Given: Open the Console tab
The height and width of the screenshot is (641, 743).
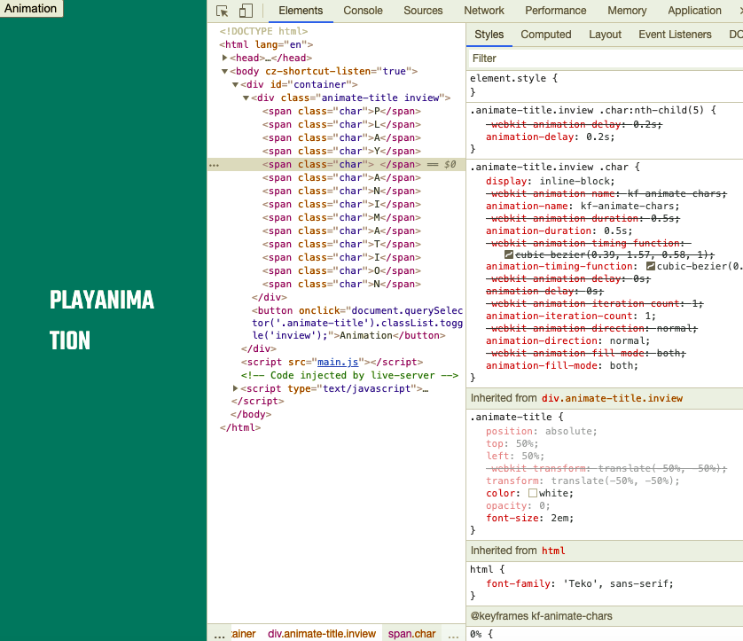Looking at the screenshot, I should click(x=363, y=11).
